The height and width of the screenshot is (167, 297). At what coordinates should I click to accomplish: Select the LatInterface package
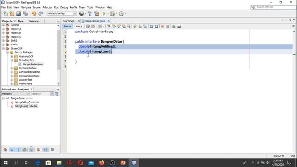26,80
